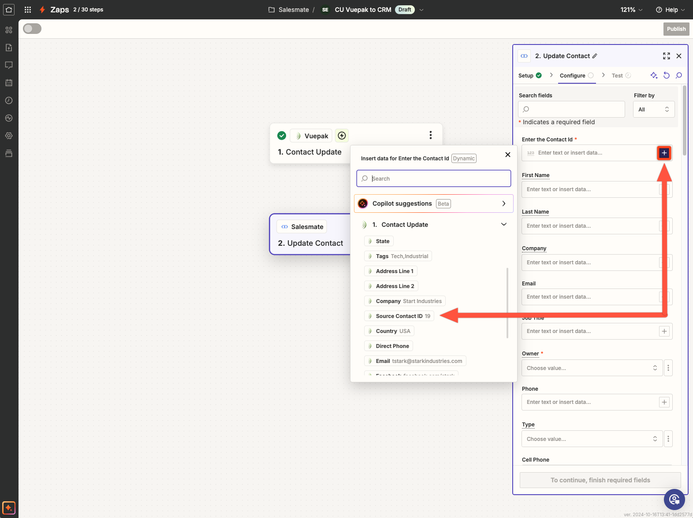Open the apps grid menu
The width and height of the screenshot is (693, 518).
click(28, 9)
